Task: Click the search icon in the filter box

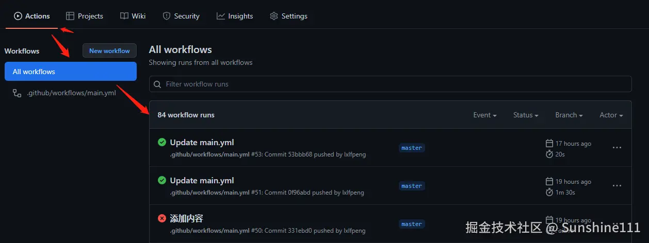Action: tap(157, 84)
